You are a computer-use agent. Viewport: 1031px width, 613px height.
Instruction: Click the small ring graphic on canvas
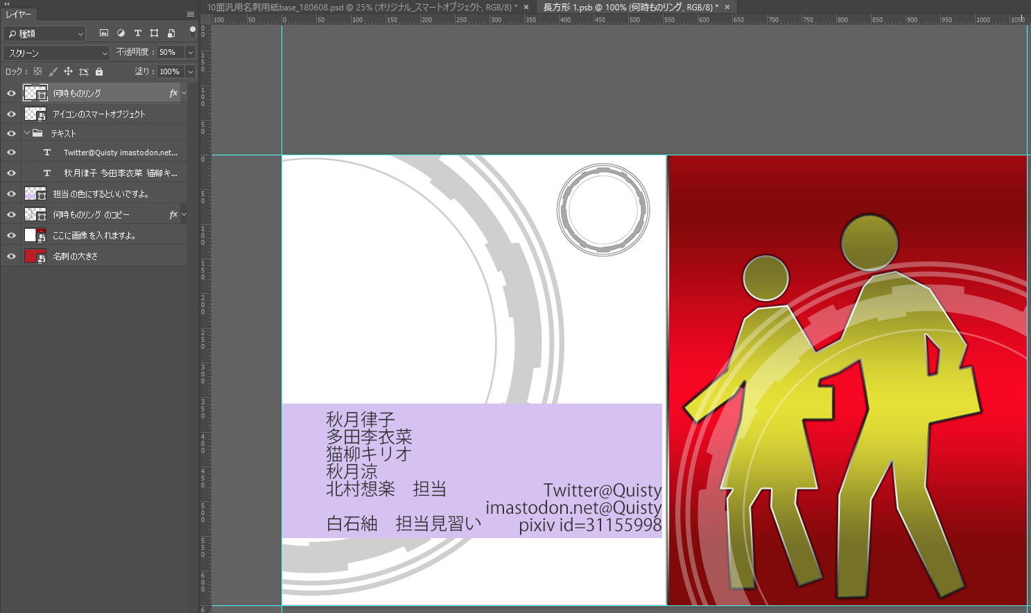(603, 209)
